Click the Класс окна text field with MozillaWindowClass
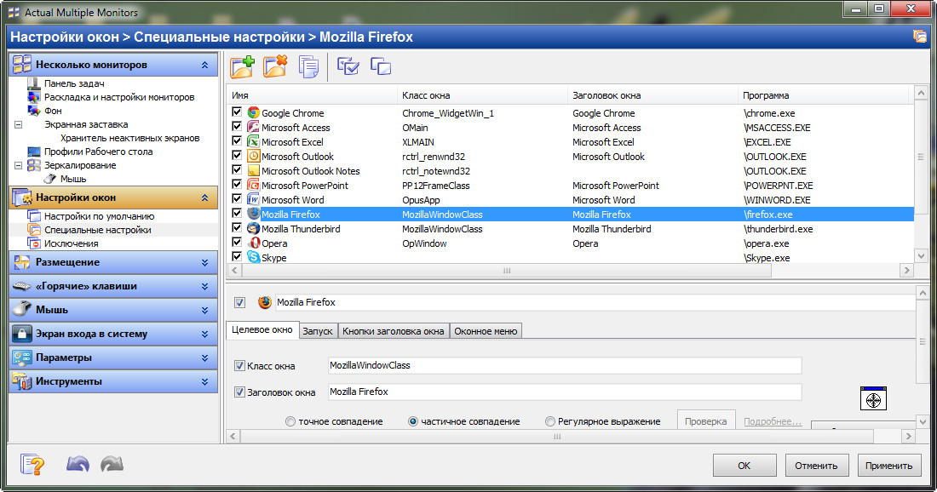Viewport: 937px width, 492px height. click(x=565, y=365)
